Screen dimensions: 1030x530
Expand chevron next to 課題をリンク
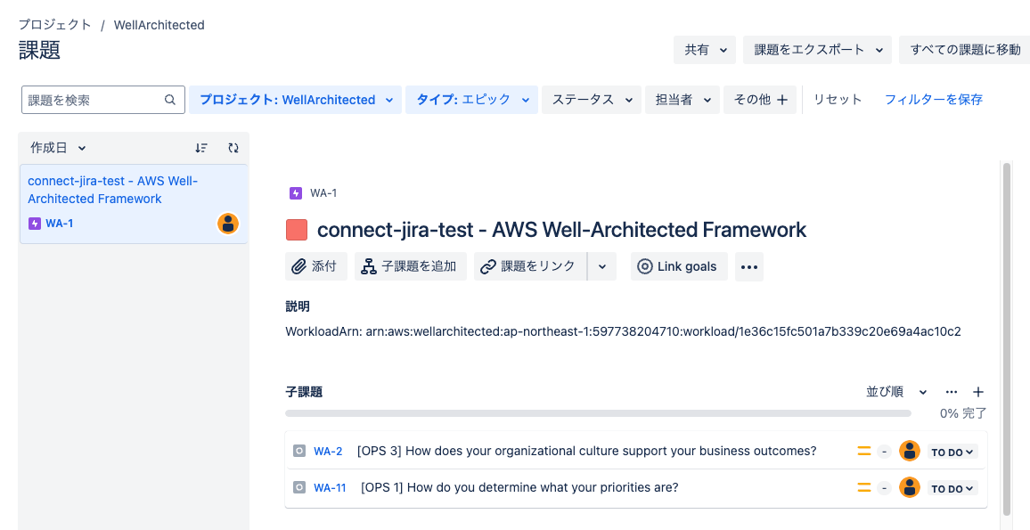pyautogui.click(x=602, y=266)
